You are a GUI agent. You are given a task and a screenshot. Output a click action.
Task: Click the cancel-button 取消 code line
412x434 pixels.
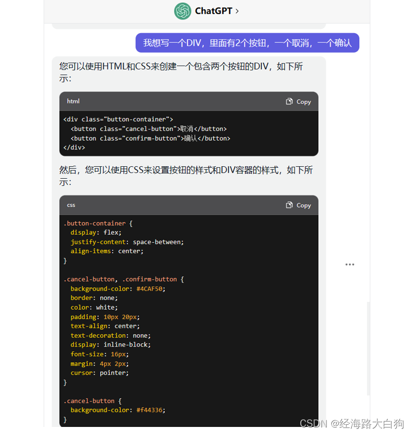[x=149, y=129]
